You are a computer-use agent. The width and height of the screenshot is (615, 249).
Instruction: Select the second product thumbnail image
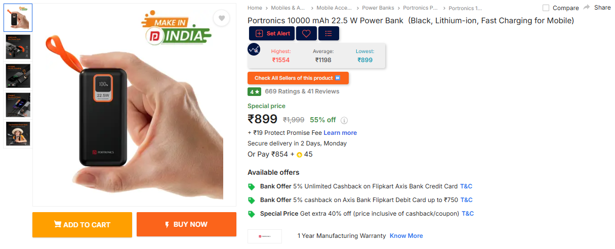click(18, 47)
